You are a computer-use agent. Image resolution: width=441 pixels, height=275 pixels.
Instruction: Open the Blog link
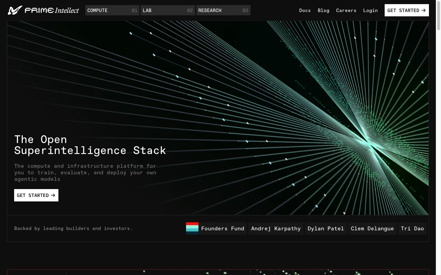pyautogui.click(x=324, y=10)
